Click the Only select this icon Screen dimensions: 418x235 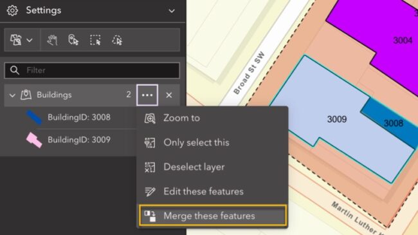pyautogui.click(x=150, y=142)
